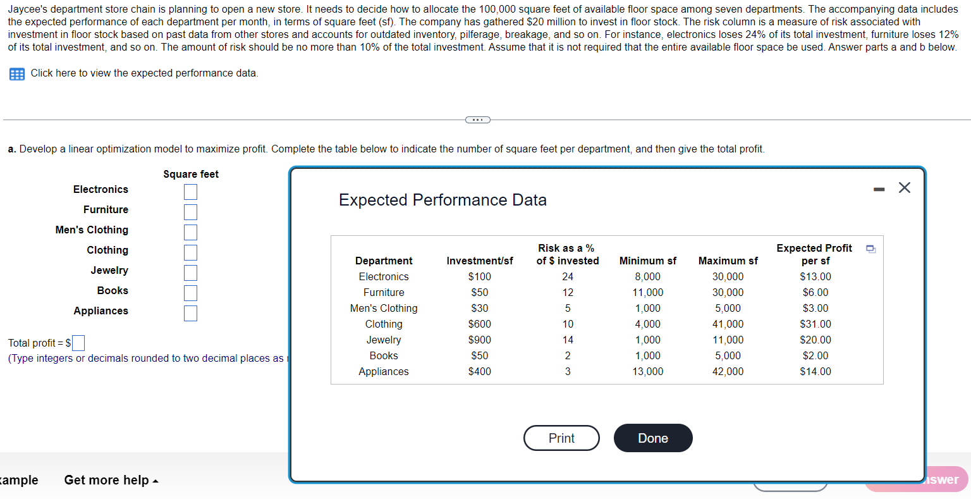Click the Appliances square feet box
This screenshot has width=971, height=499.
(190, 312)
